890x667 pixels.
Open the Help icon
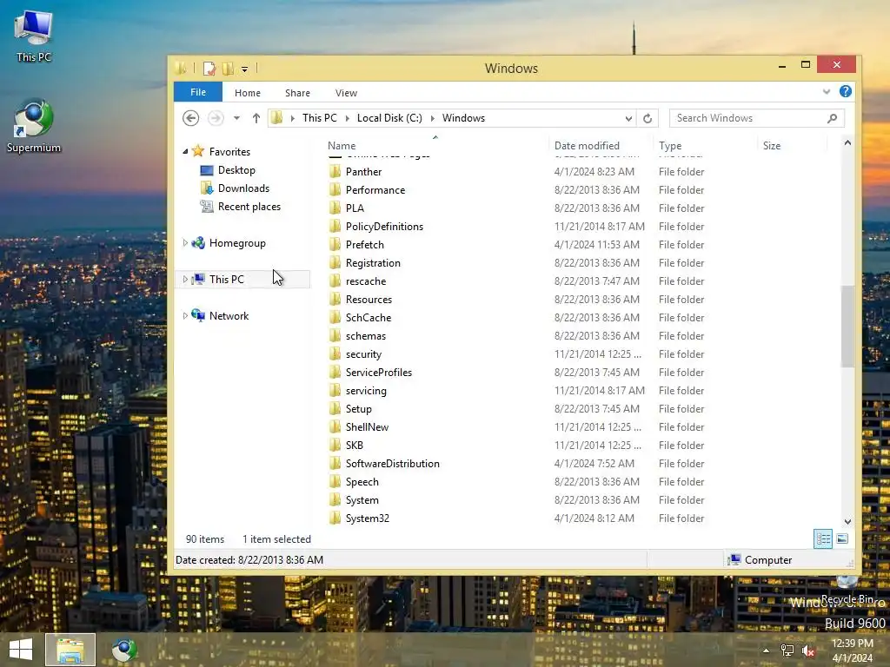point(845,91)
